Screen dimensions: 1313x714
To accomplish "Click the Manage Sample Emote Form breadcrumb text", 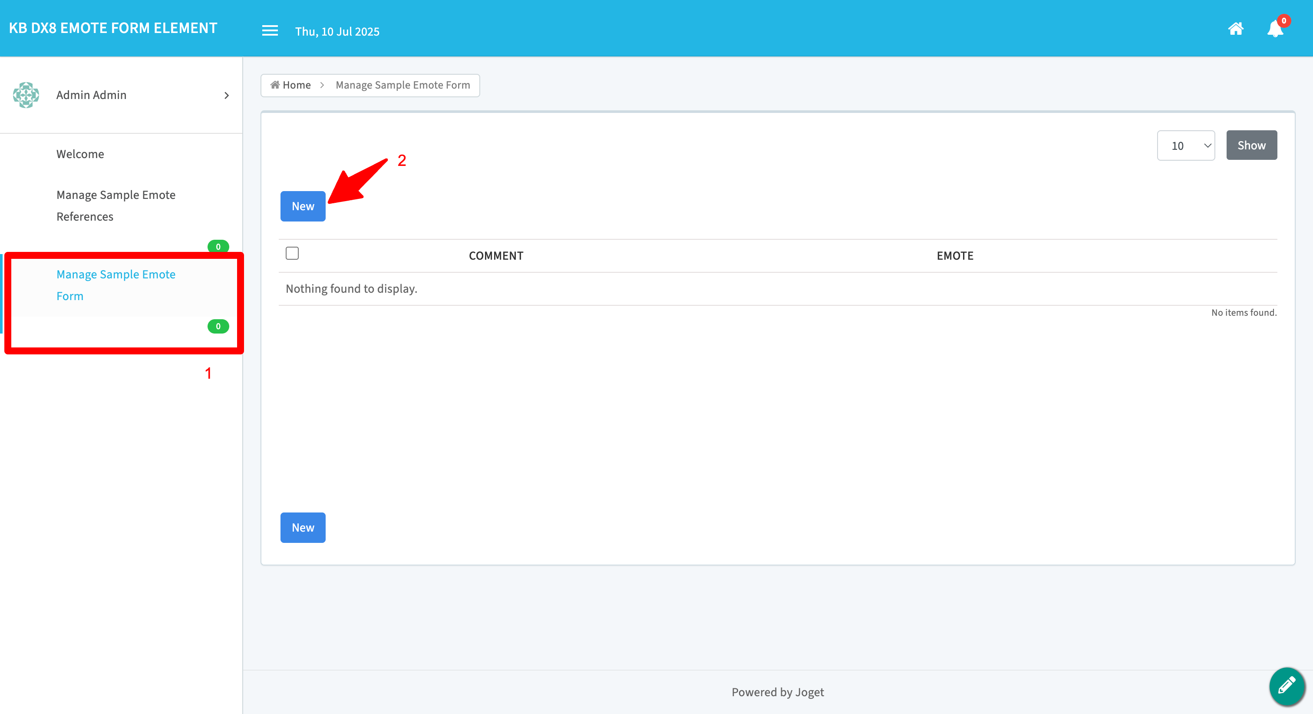I will coord(402,85).
